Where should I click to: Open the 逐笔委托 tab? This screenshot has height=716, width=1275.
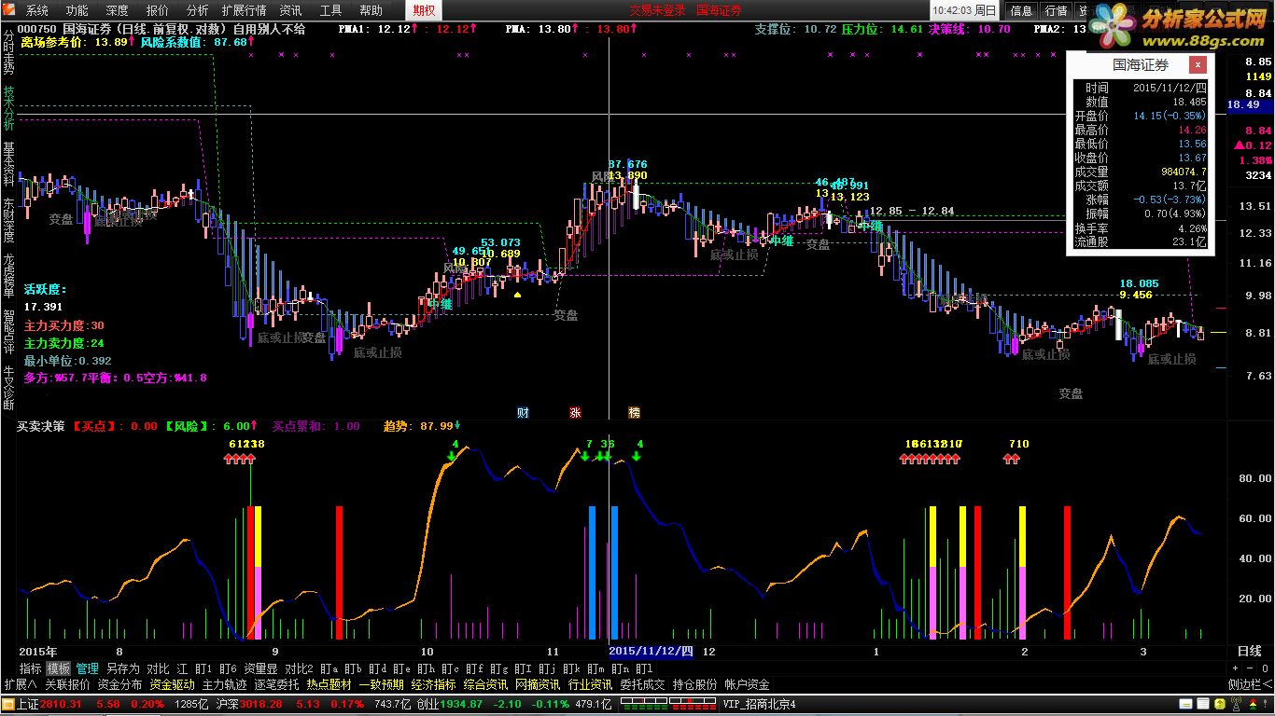coord(277,684)
